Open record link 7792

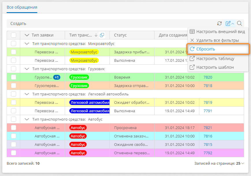coord(208,153)
